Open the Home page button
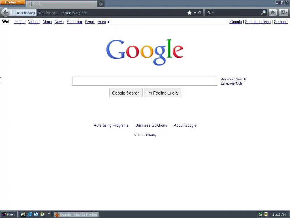 273,12
